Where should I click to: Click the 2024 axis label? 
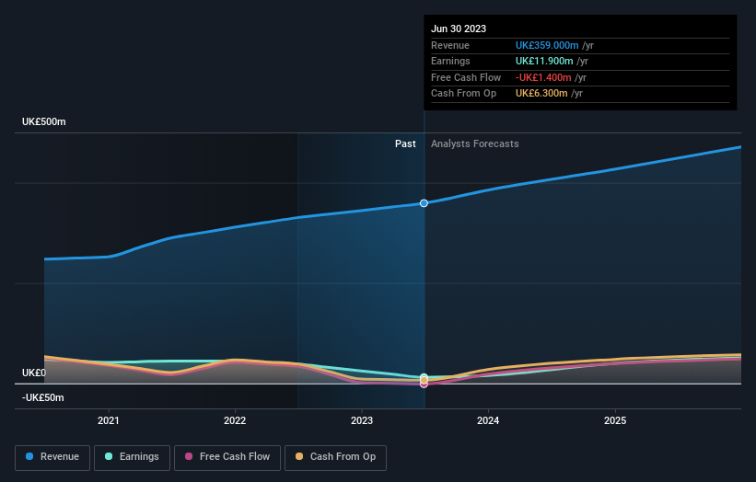[488, 421]
